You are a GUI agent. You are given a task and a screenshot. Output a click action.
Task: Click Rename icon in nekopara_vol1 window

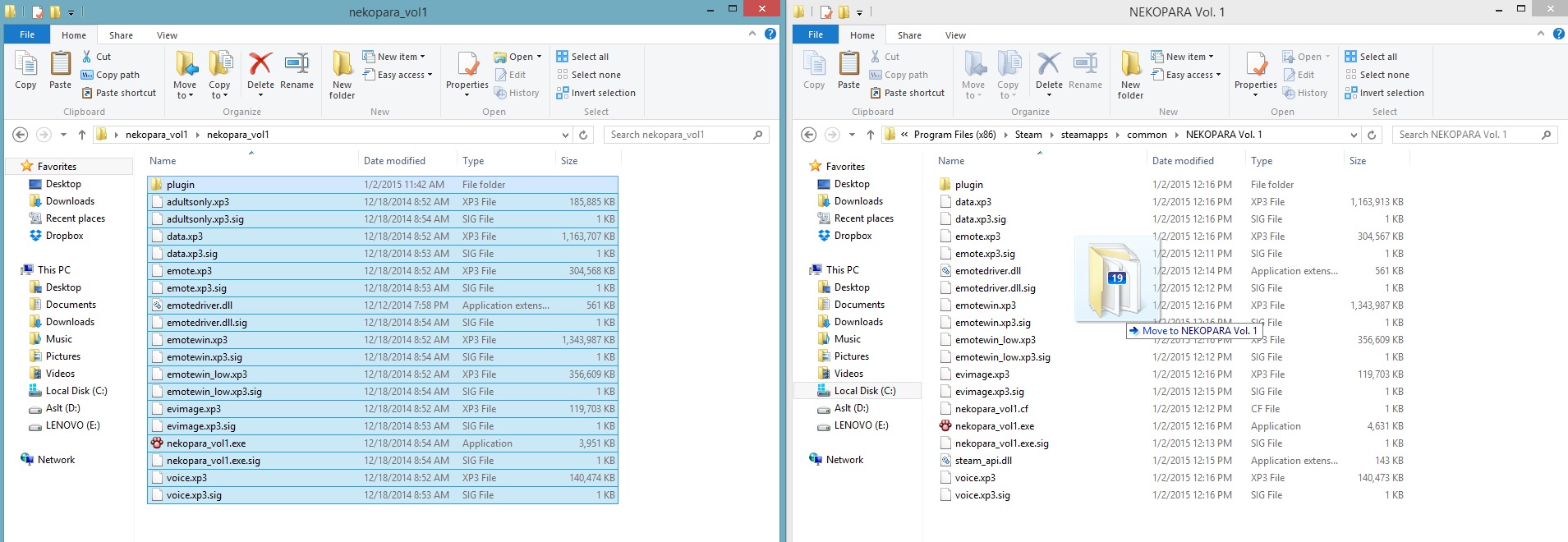(297, 65)
